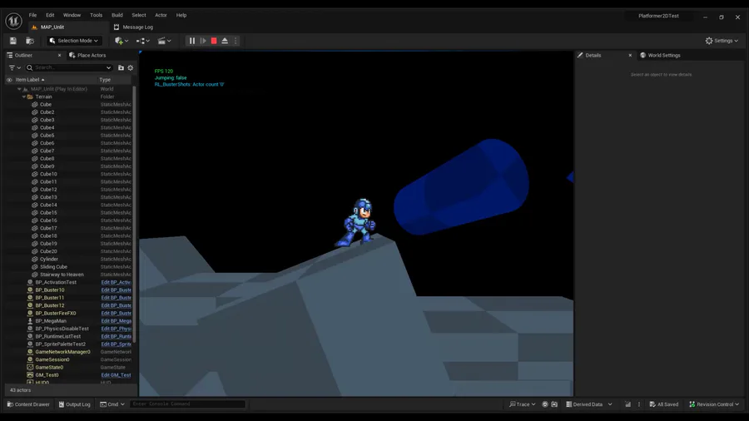Click the console command input field
Image resolution: width=749 pixels, height=421 pixels.
tap(187, 404)
